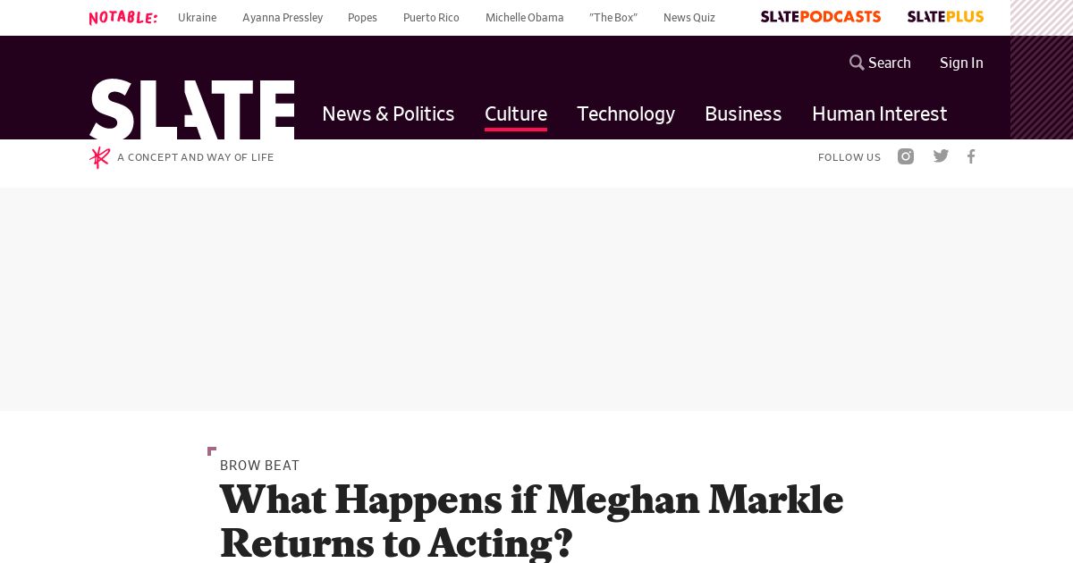Screen dimensions: 1073x563
Task: Open the Ukraine topic link
Action: tap(197, 18)
